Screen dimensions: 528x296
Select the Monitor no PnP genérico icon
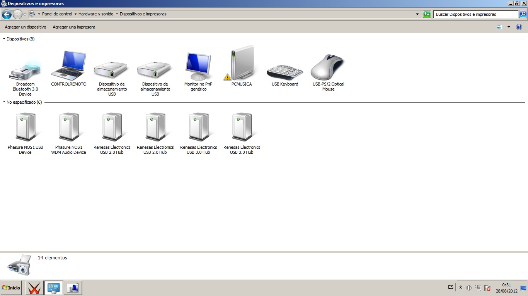click(x=198, y=66)
